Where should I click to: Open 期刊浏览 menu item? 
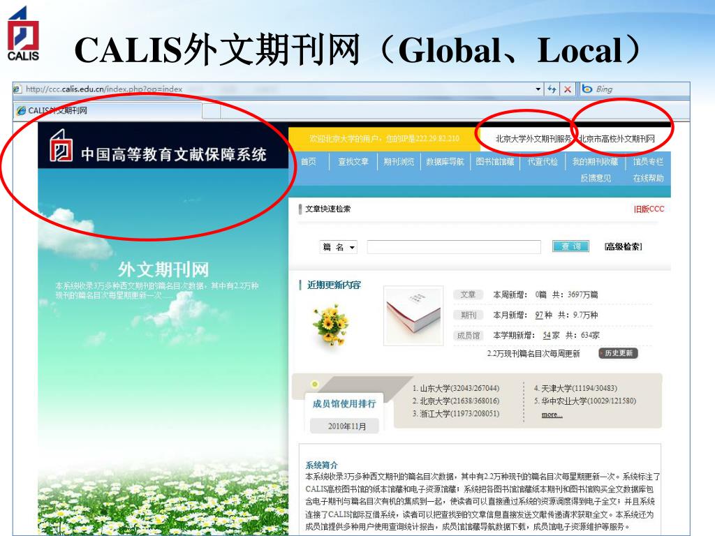coord(399,161)
